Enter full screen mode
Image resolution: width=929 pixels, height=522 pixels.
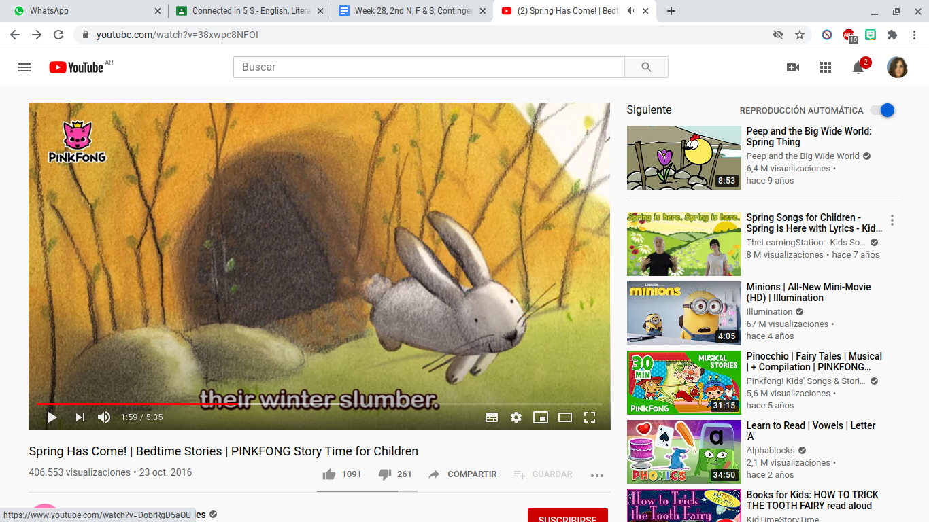590,417
